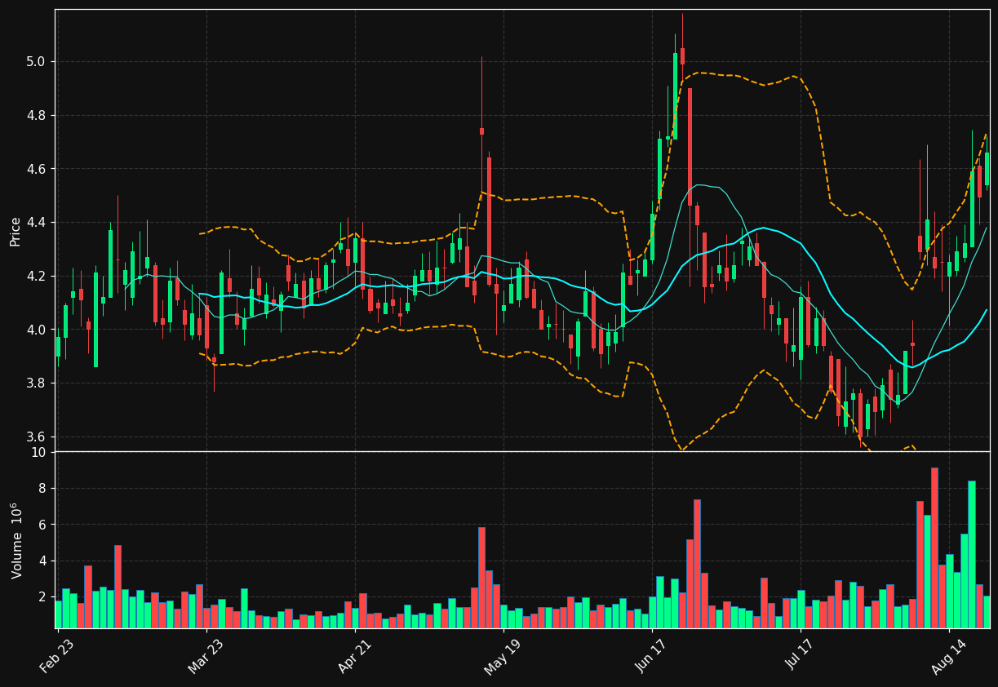Click the 'Aug 14' date label
998x687 pixels.
pos(949,656)
